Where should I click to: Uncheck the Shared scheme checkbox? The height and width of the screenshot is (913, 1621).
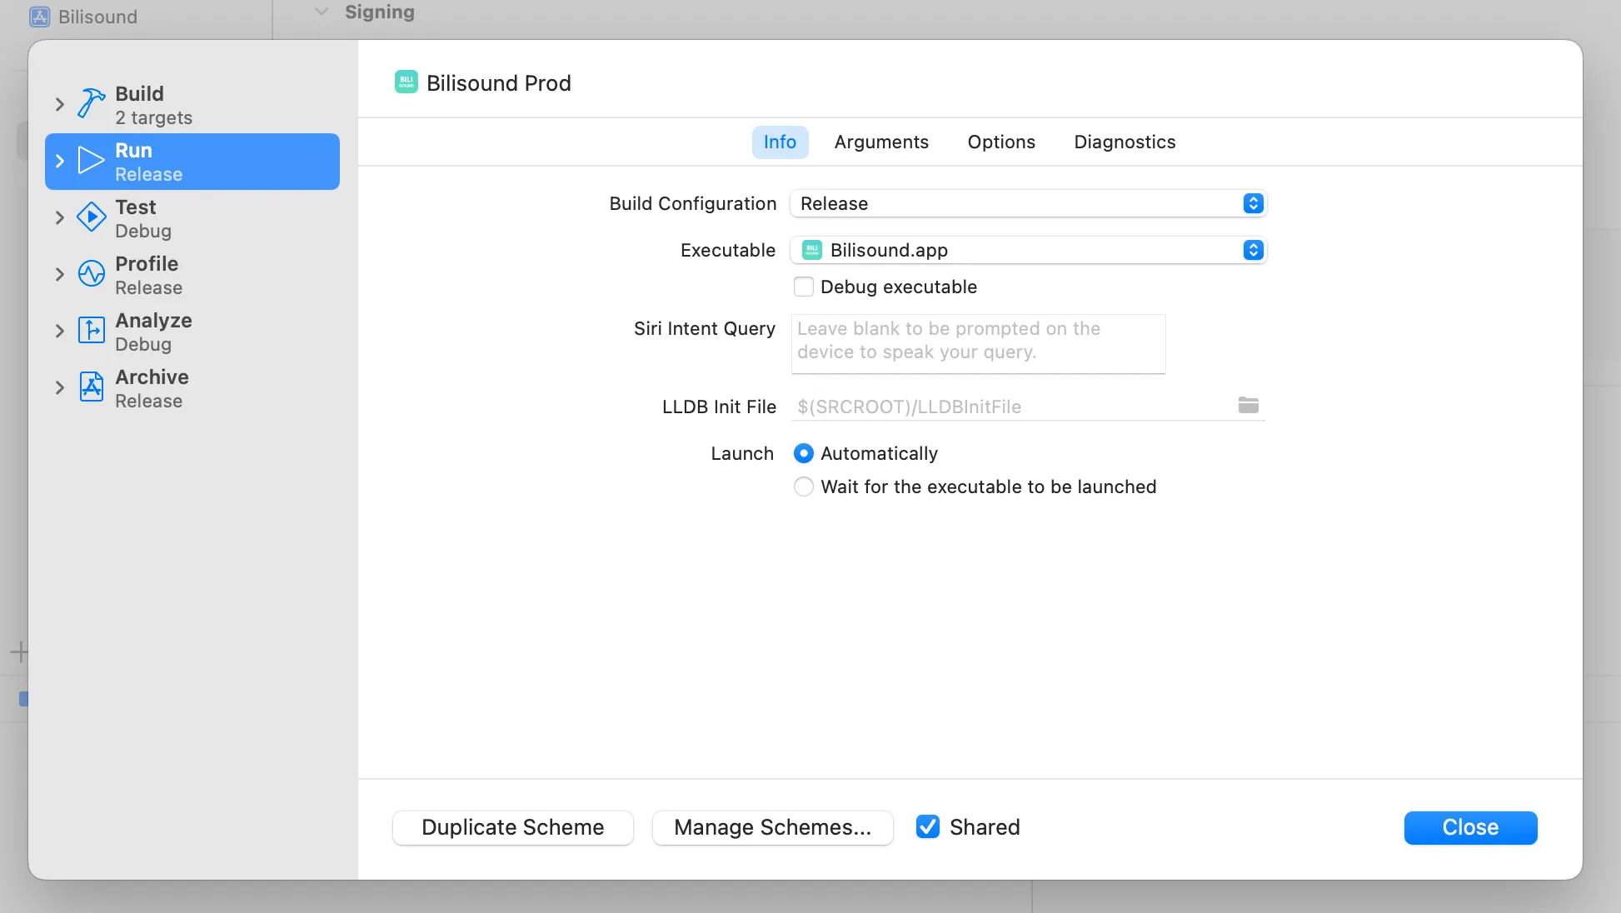(x=928, y=826)
